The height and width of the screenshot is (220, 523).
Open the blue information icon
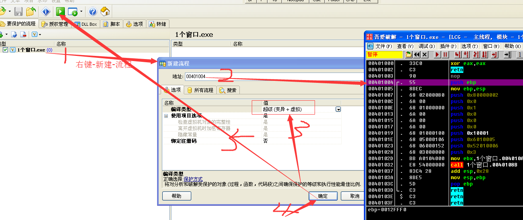(x=46, y=11)
